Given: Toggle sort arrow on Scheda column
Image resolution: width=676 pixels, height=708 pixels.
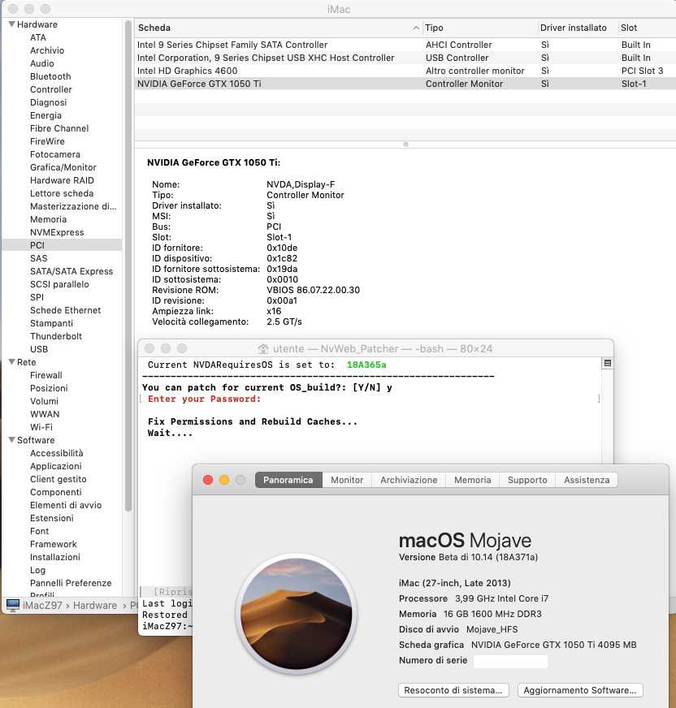Looking at the screenshot, I should click(416, 28).
